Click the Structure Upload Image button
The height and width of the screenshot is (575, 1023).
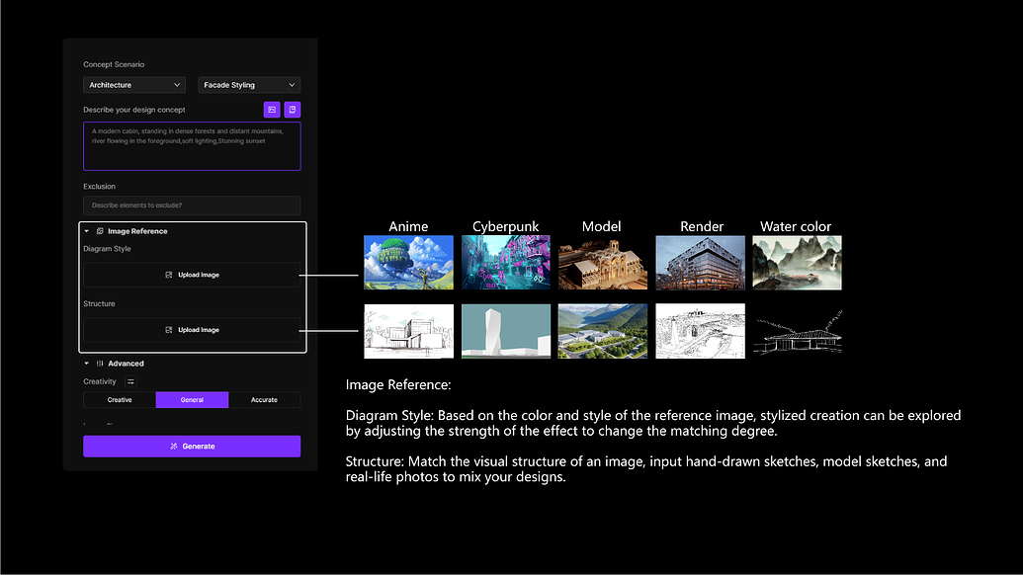(192, 330)
